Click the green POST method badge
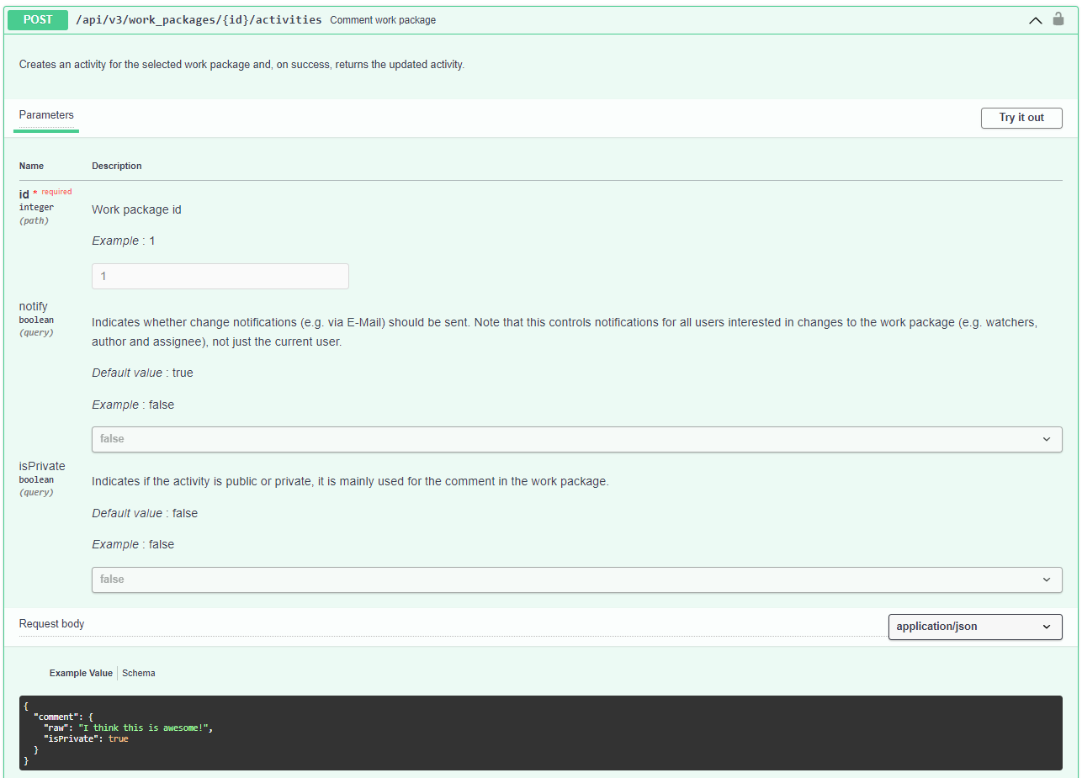 (x=38, y=19)
